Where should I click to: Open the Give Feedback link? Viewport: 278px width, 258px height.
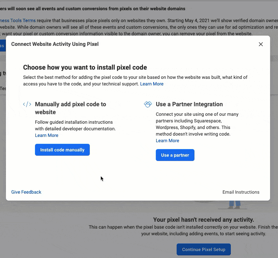(26, 192)
